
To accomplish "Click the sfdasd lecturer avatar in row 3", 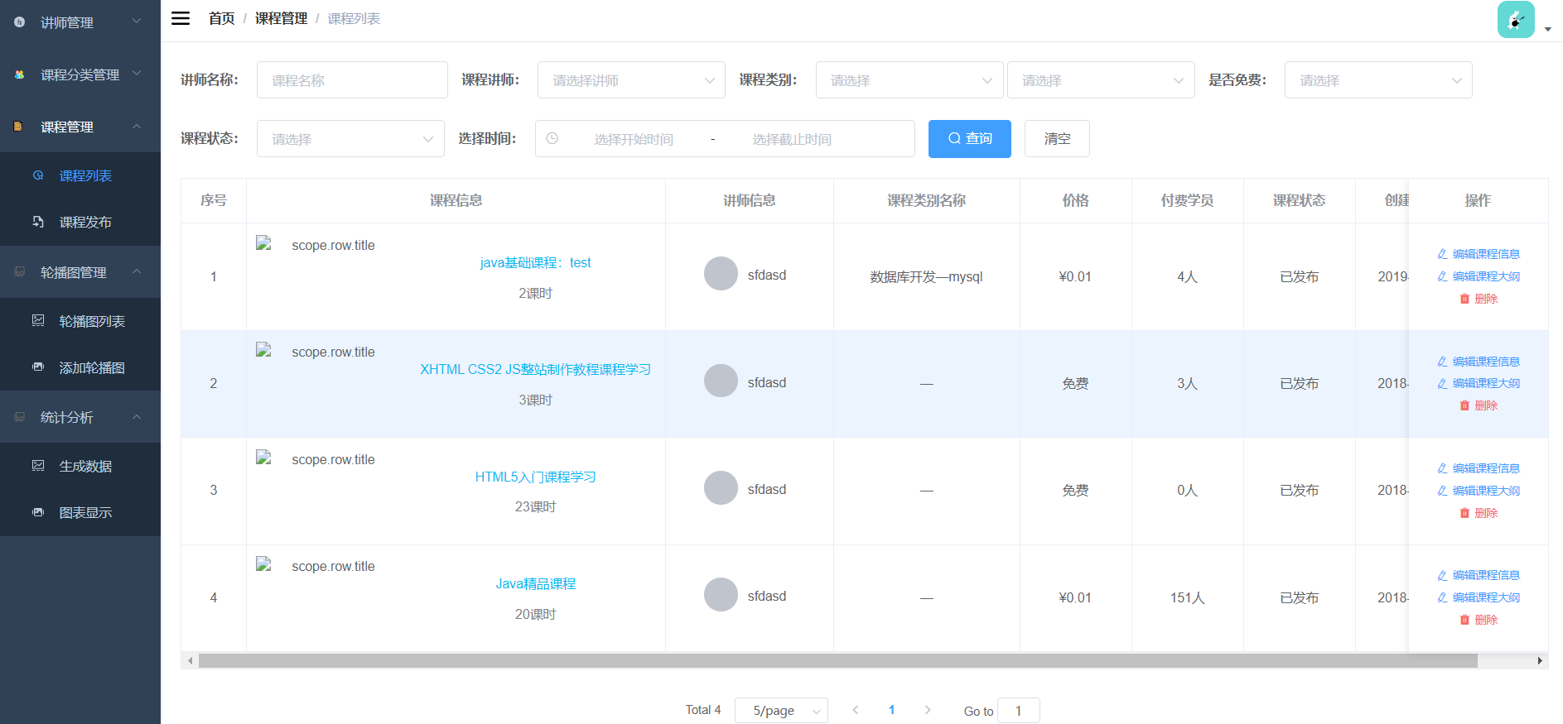I will click(721, 488).
